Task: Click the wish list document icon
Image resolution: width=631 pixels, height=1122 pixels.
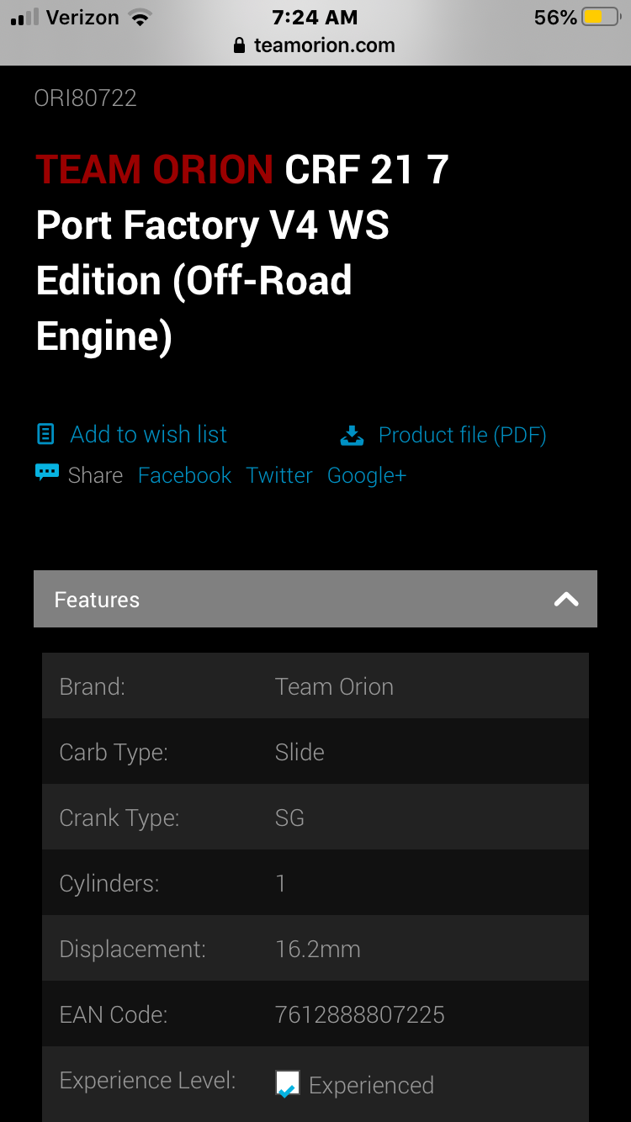Action: (45, 434)
